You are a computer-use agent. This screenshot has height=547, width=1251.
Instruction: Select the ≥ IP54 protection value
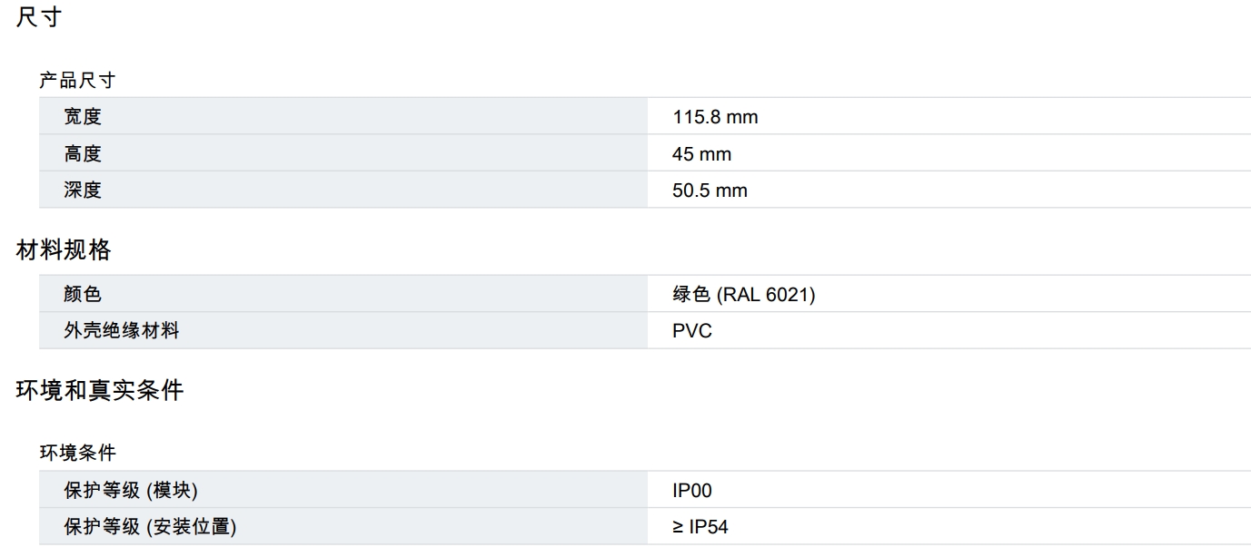tap(700, 527)
